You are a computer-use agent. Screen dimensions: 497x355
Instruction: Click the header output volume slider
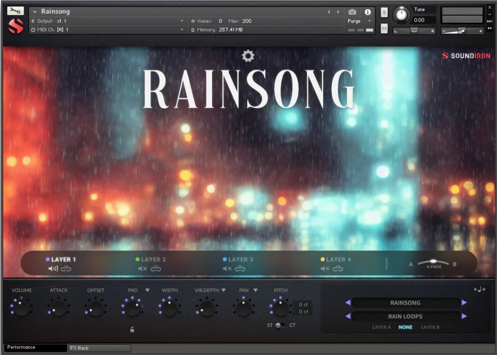click(462, 31)
